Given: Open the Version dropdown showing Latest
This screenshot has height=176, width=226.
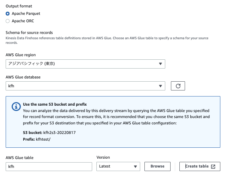Looking at the screenshot, I should point(118,166).
